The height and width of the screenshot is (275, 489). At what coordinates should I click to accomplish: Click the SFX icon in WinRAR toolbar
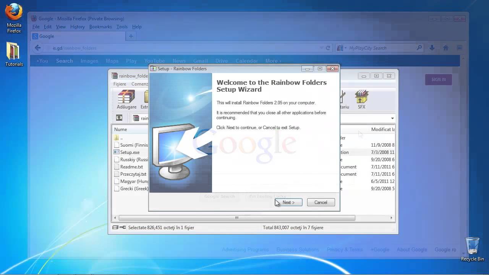[x=361, y=100]
